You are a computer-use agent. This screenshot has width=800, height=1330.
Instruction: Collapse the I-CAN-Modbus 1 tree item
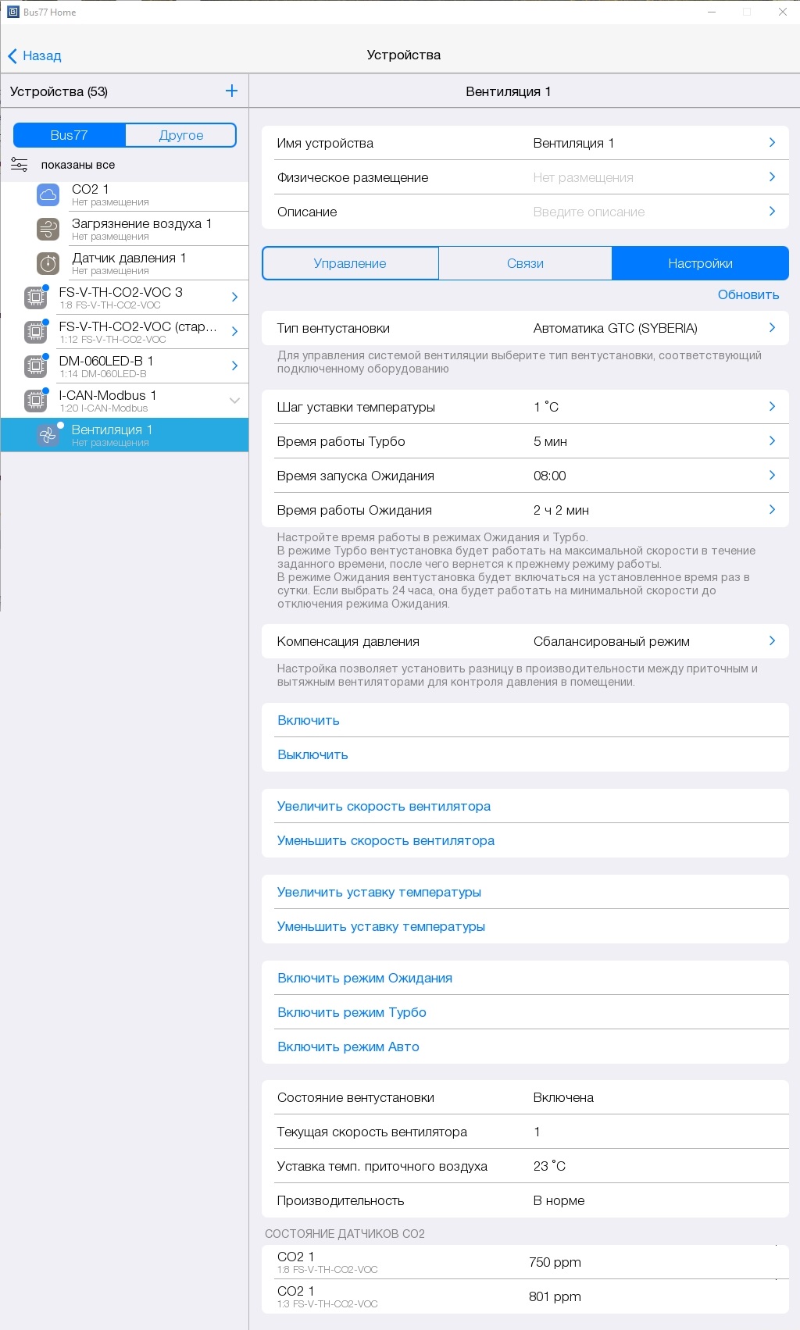[x=234, y=400]
